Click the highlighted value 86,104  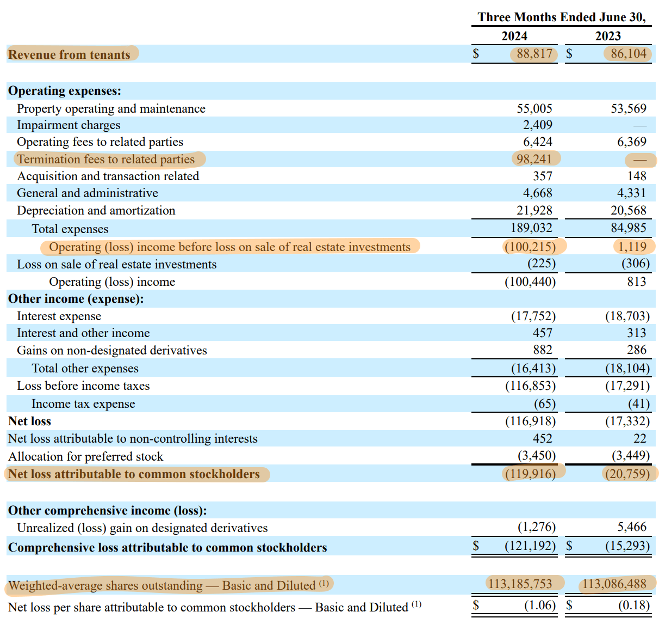pyautogui.click(x=627, y=54)
